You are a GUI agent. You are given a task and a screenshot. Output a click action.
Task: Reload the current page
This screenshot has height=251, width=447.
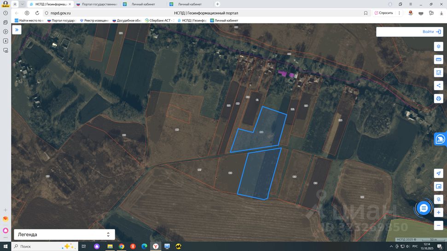pyautogui.click(x=37, y=13)
